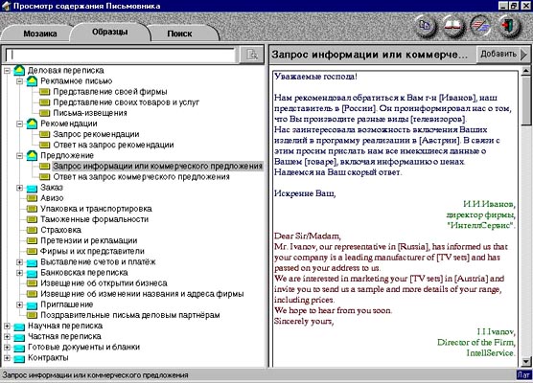533x383 pixels.
Task: Switch to the Поиск tab
Action: tap(179, 34)
